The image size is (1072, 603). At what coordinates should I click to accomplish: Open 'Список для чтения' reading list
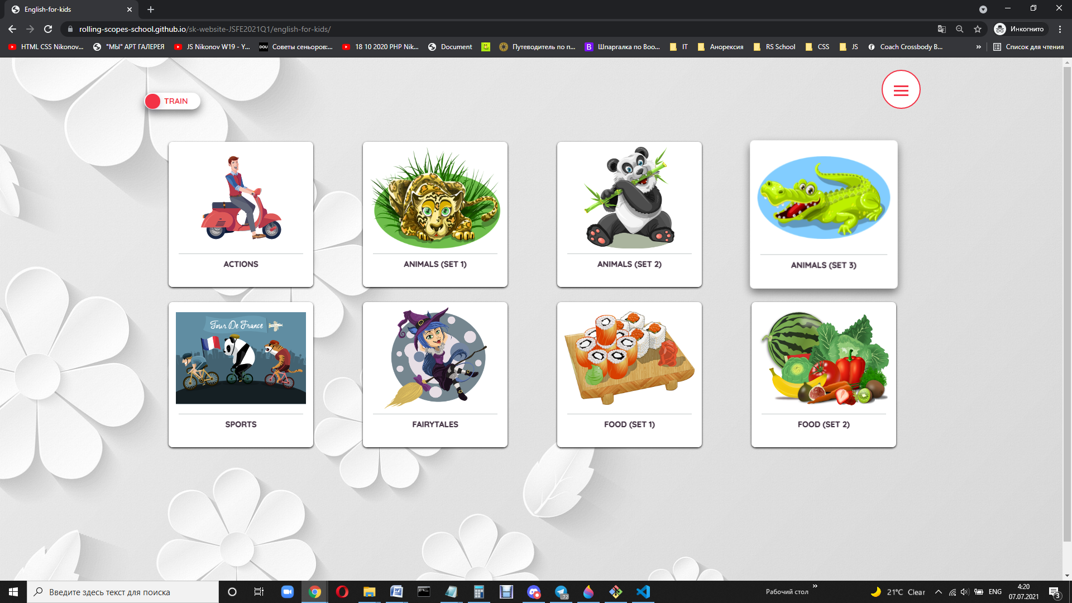(x=1029, y=47)
